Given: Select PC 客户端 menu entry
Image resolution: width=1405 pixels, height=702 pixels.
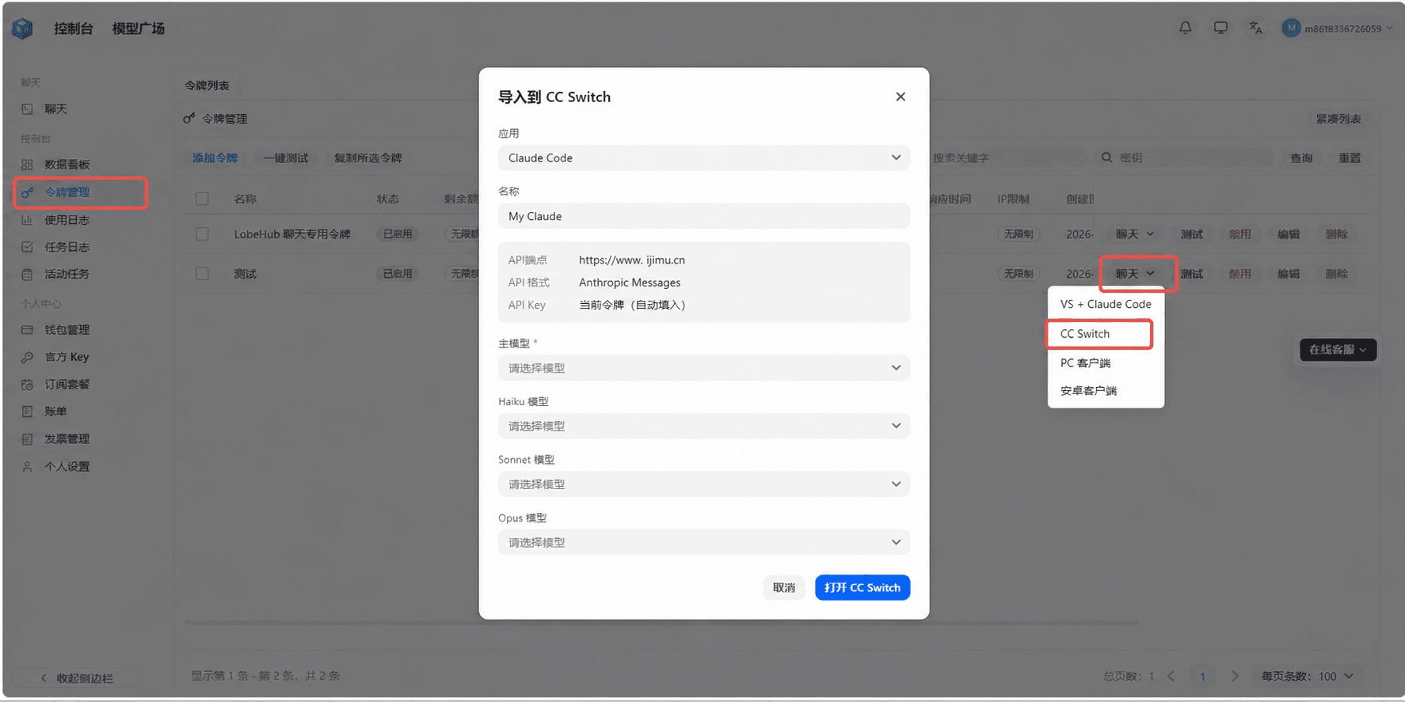Looking at the screenshot, I should click(1106, 363).
